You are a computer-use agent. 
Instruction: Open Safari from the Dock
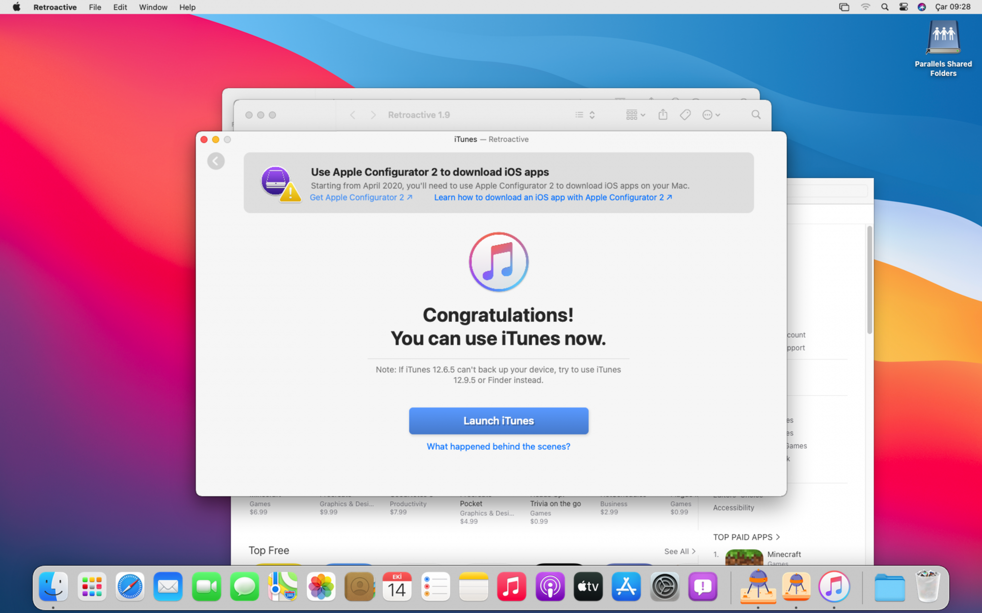(x=130, y=587)
